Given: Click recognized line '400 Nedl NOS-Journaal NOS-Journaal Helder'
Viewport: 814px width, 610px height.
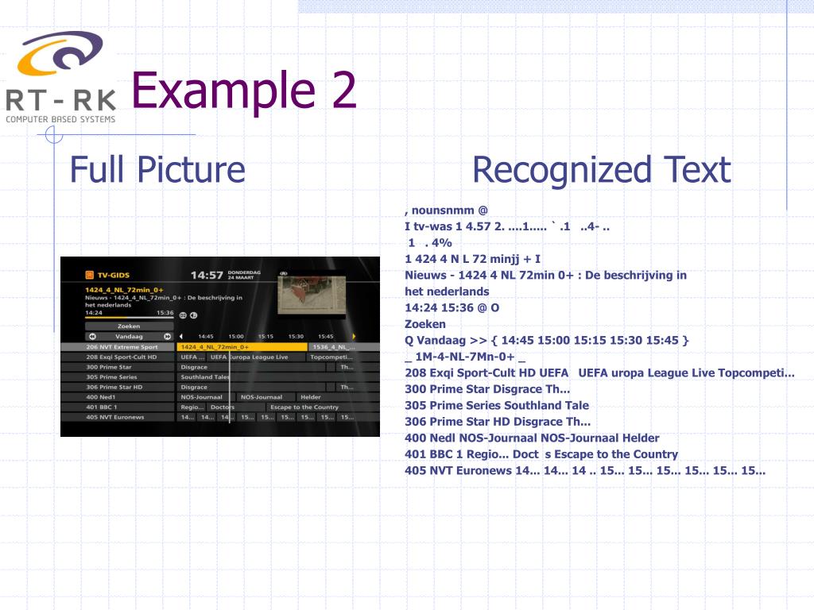Looking at the screenshot, I should click(x=532, y=438).
